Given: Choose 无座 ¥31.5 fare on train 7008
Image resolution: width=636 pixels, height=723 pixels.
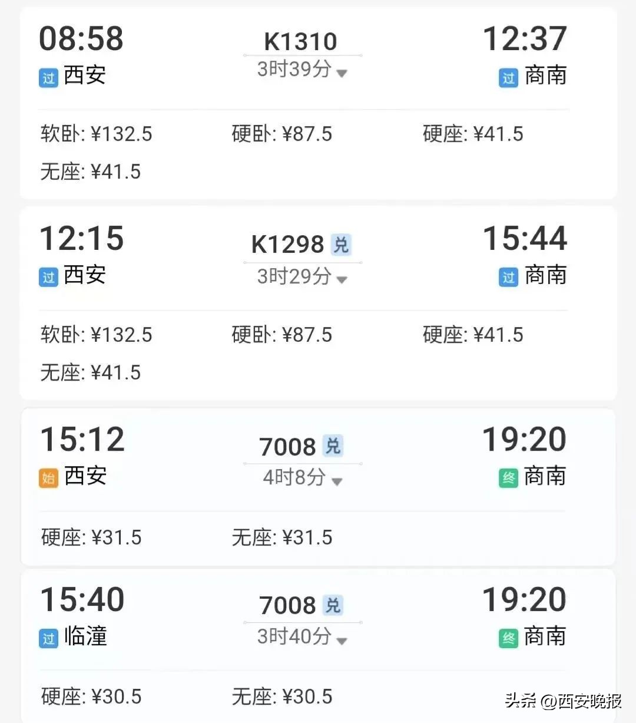Looking at the screenshot, I should [x=282, y=537].
